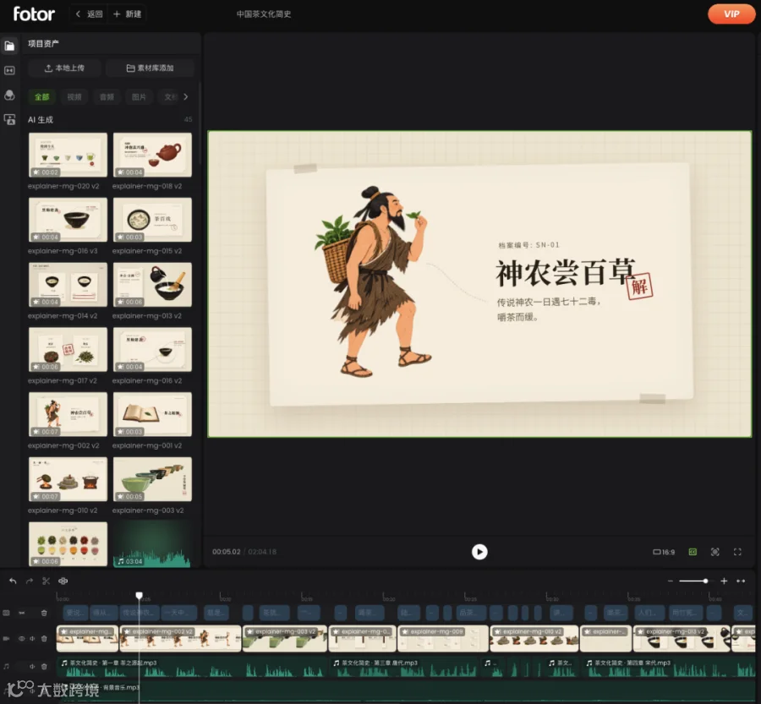Image resolution: width=761 pixels, height=704 pixels.
Task: Click the undo arrow in timeline toolbar
Action: click(x=13, y=581)
